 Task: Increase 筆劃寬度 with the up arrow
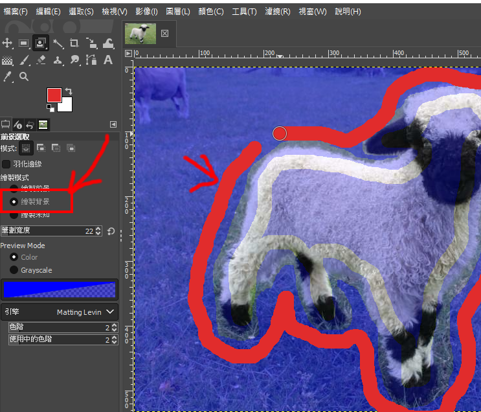98,229
